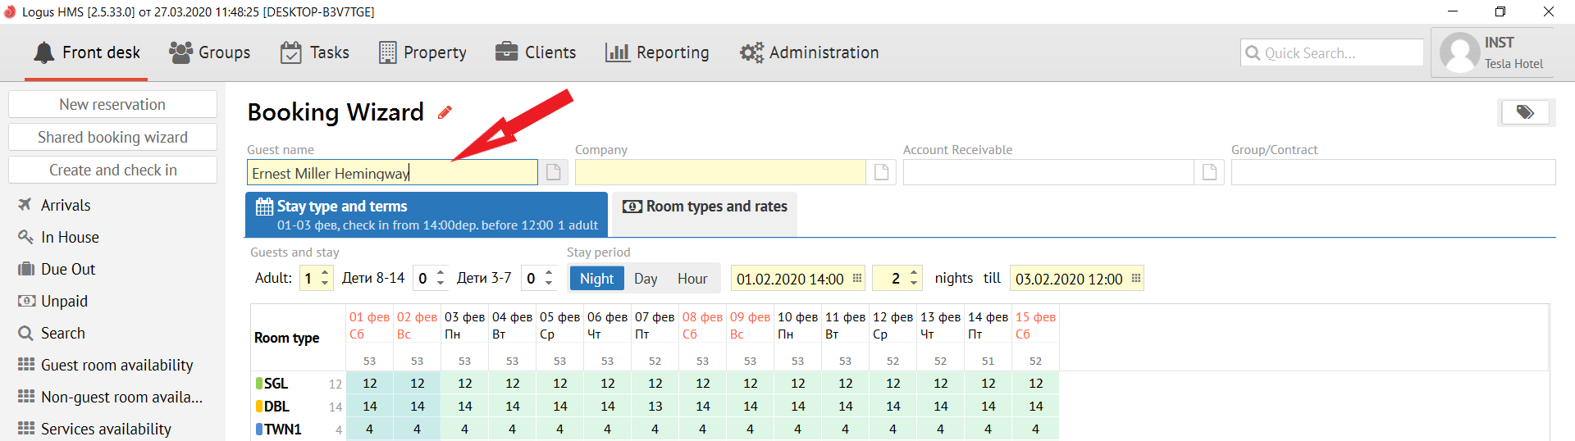Open guest profile card icon next to Guest name
Viewport: 1575px width, 441px height.
[x=554, y=172]
